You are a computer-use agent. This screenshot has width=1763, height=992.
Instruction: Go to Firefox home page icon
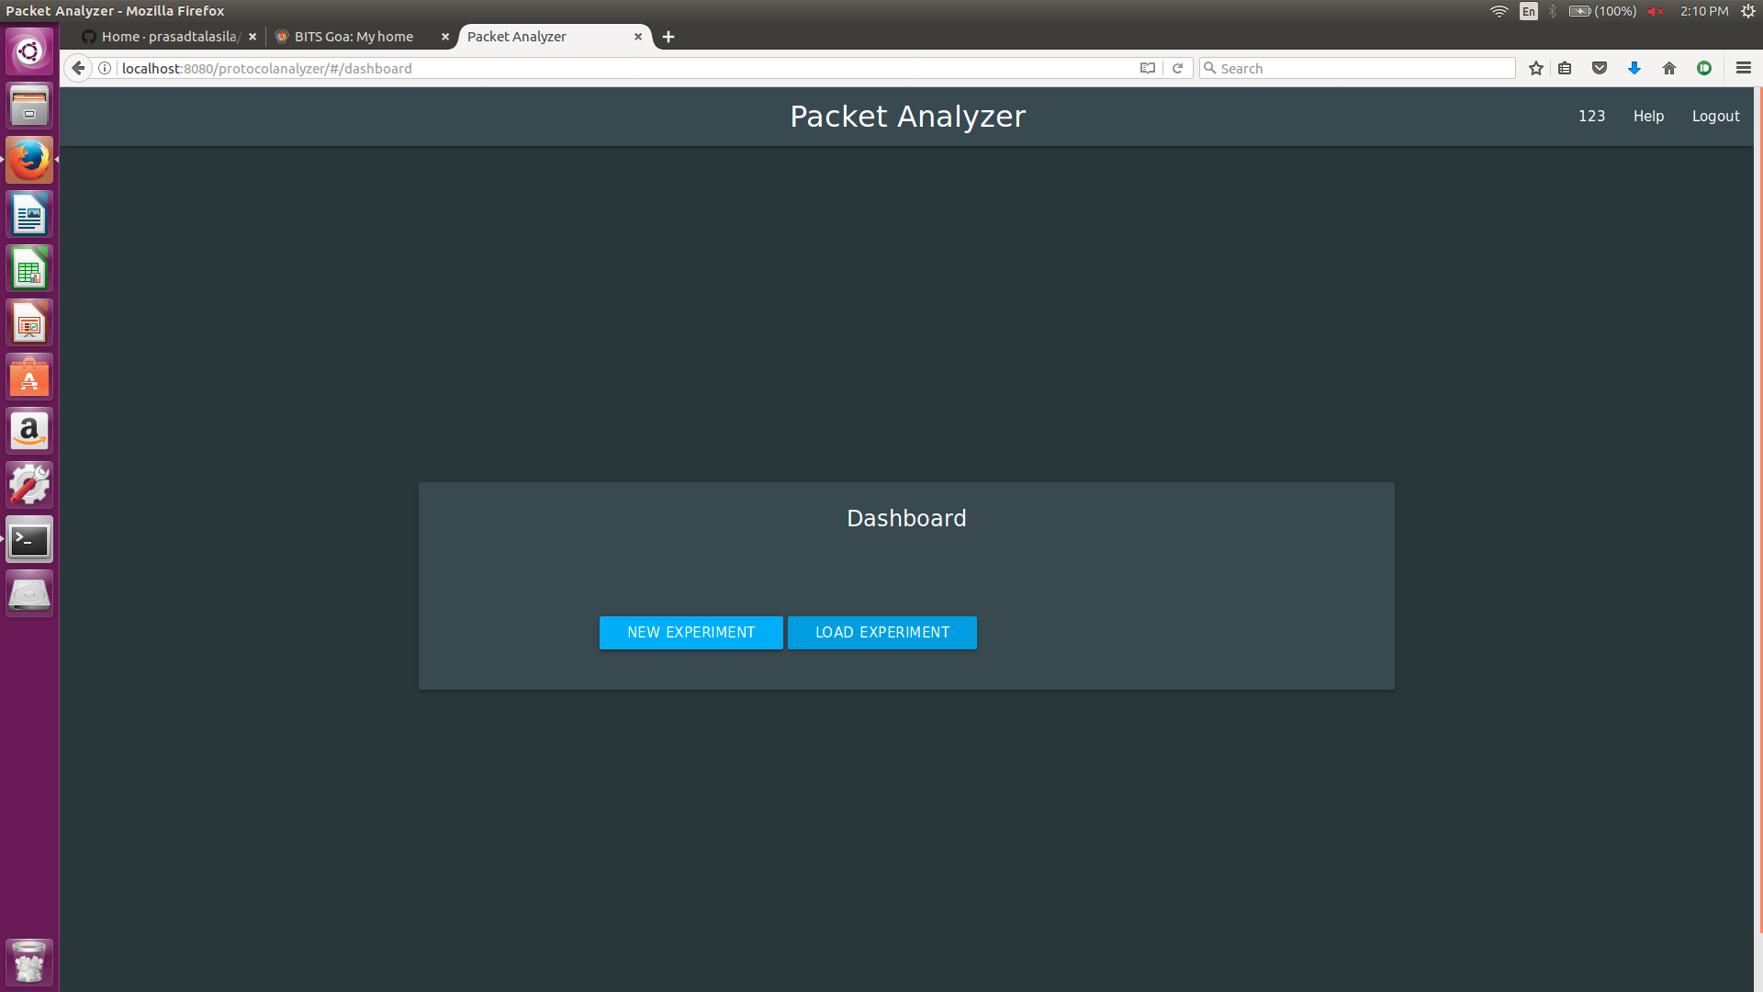click(x=1669, y=68)
